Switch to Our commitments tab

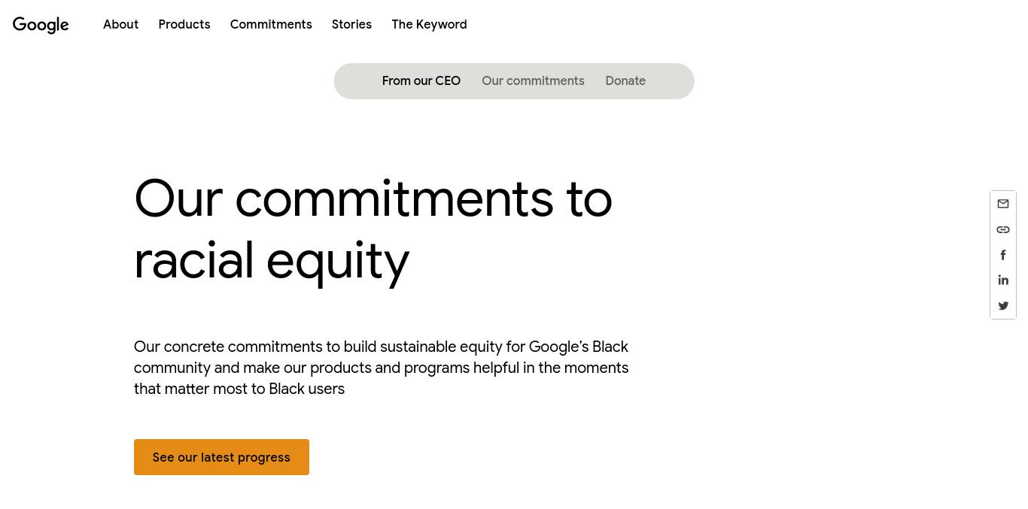(533, 80)
